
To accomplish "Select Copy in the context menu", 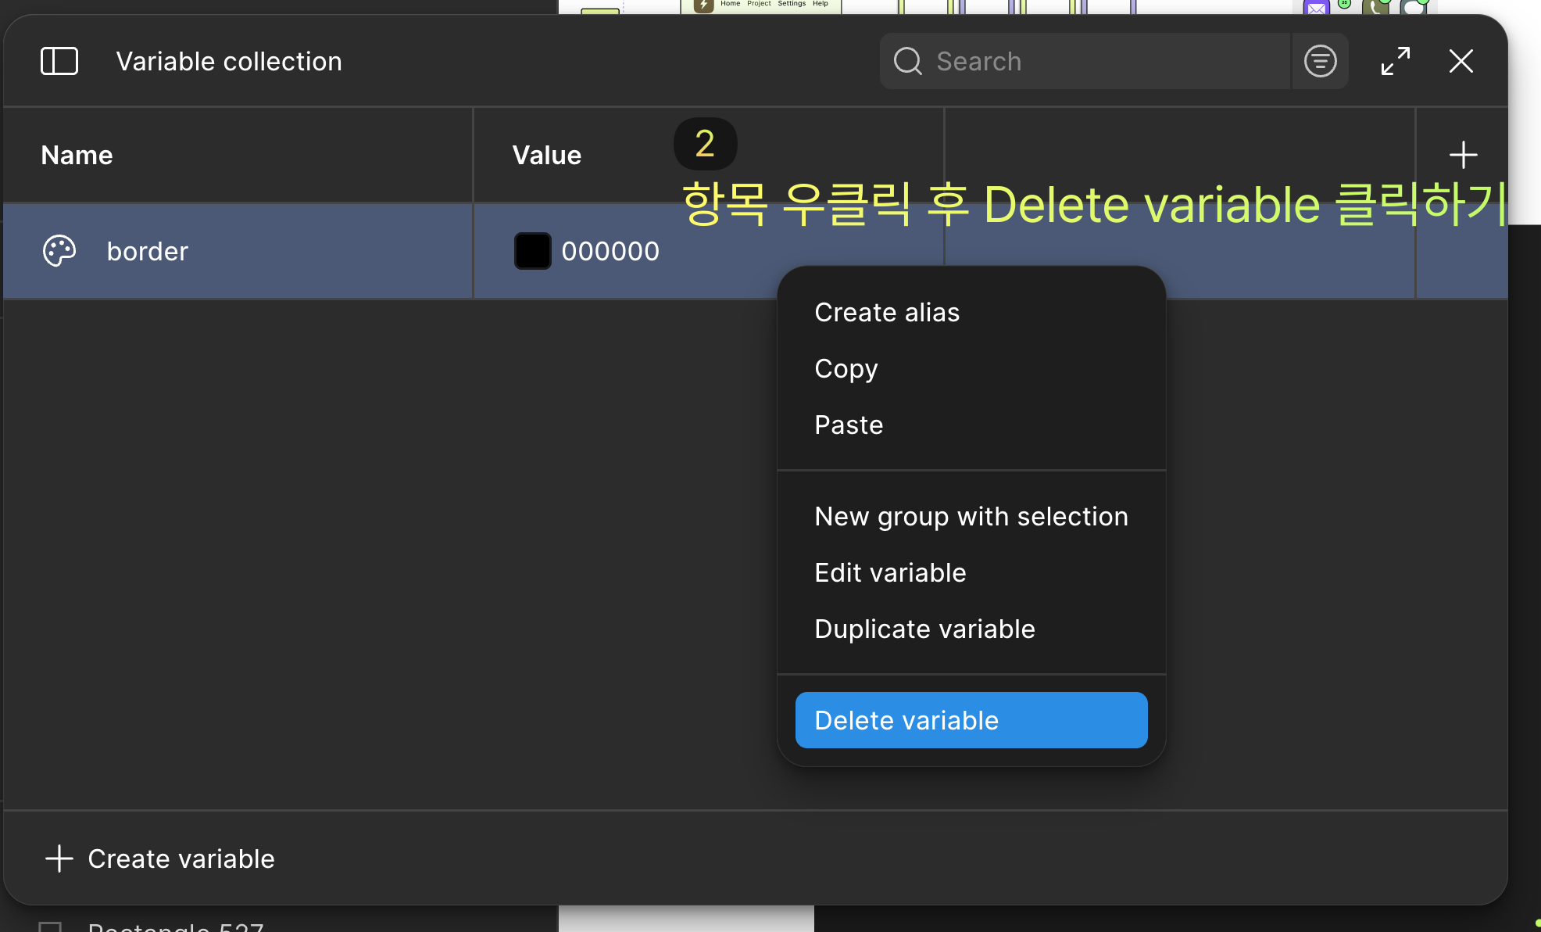I will coord(846,369).
